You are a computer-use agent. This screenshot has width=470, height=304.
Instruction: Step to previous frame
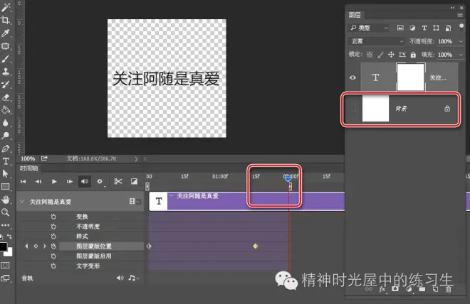38,181
